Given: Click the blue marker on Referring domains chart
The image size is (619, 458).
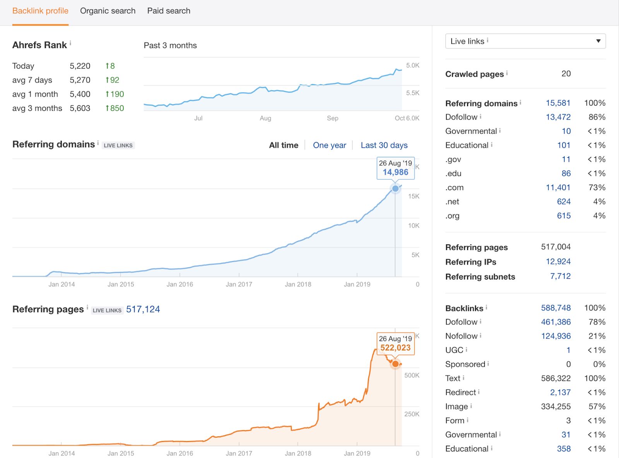Looking at the screenshot, I should coord(395,189).
